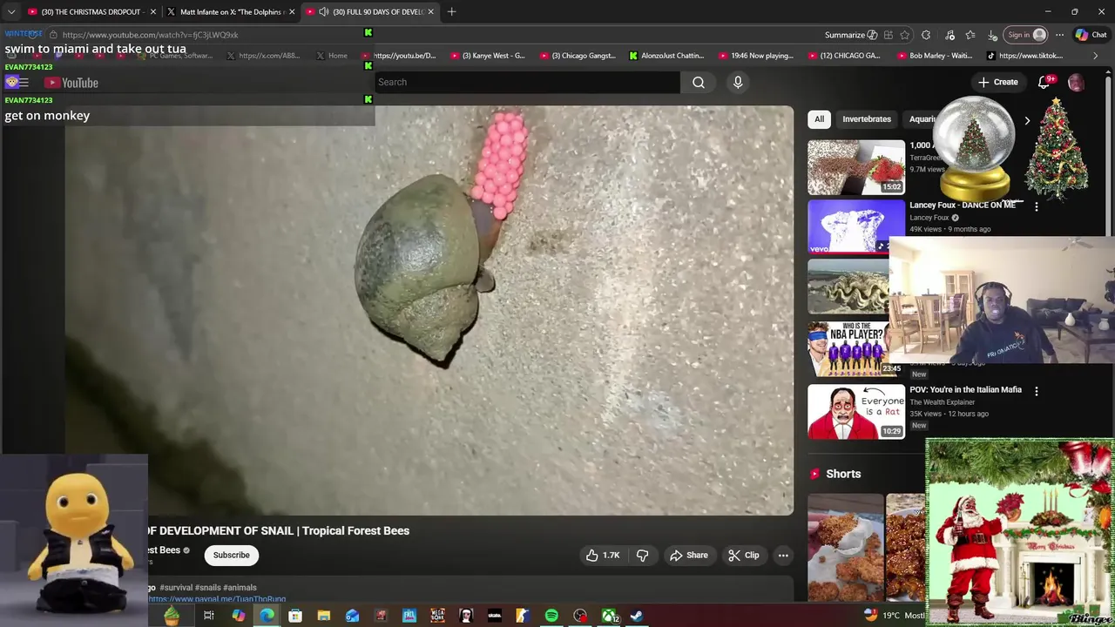
Task: Open Everyone is a Rat thumbnail
Action: pos(856,411)
